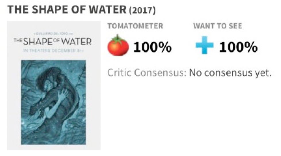This screenshot has width=281, height=156.
Task: Click the blue plus Want to See icon
Action: pos(204,46)
